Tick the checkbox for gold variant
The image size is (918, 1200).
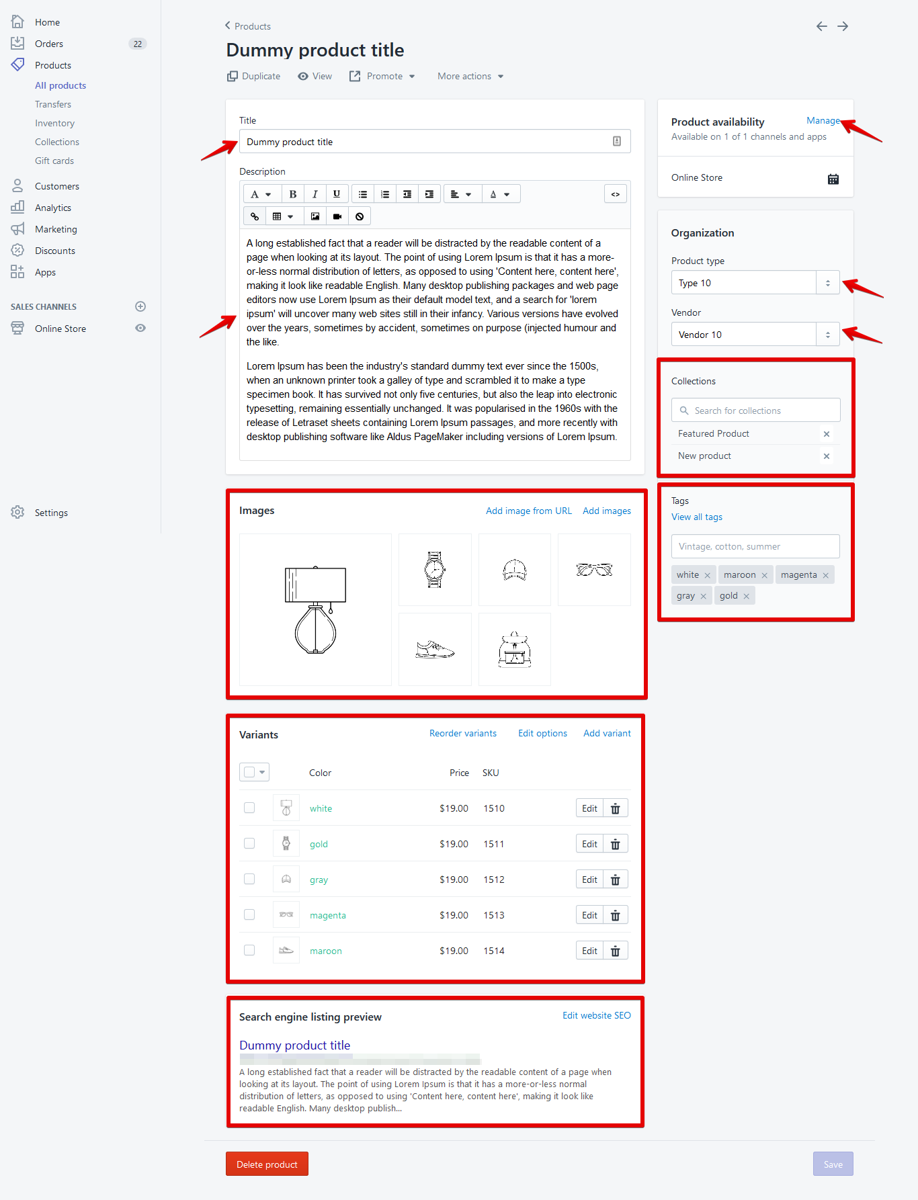point(249,843)
